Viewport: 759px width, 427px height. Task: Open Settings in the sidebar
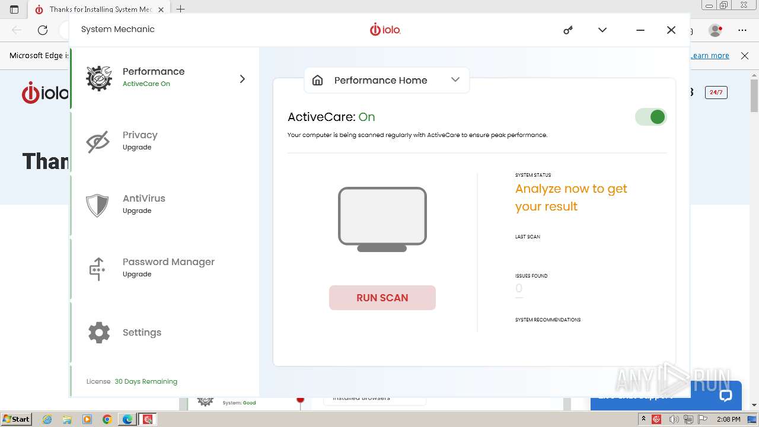(x=165, y=332)
